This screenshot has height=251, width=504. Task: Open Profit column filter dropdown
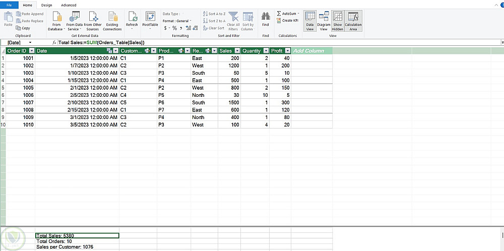tap(288, 51)
